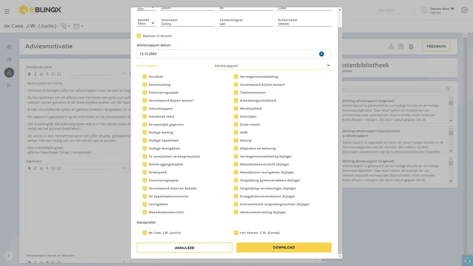Open the Soort rapport dropdown
The image size is (473, 266).
click(273, 66)
